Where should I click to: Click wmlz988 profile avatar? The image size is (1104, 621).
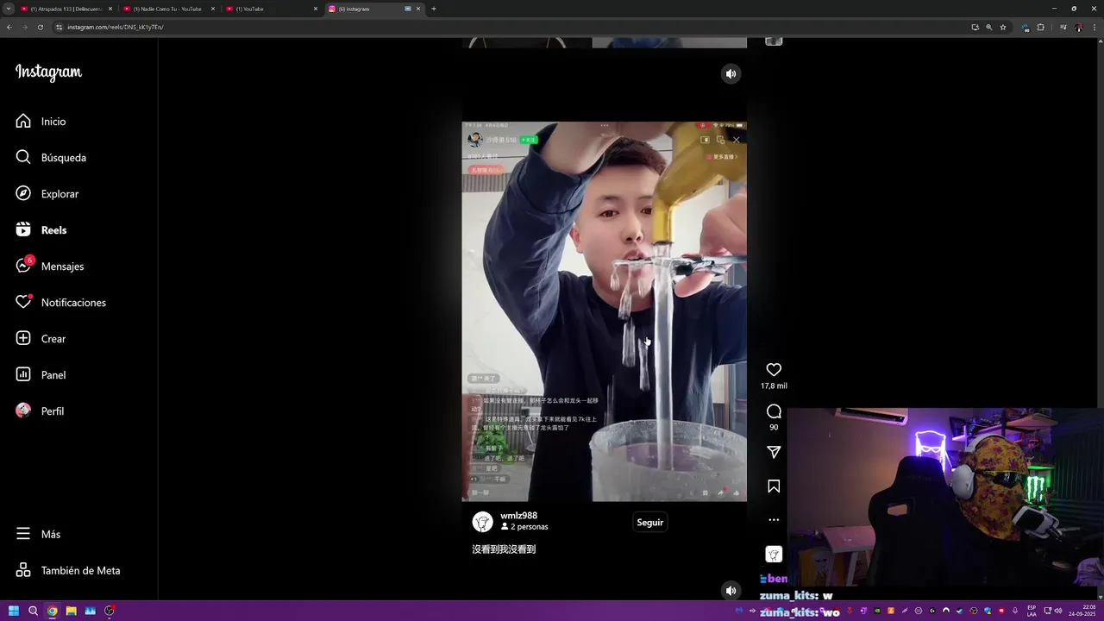coord(482,522)
